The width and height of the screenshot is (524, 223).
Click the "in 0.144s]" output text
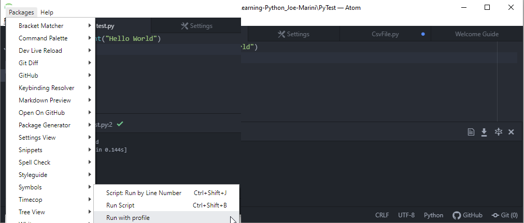(x=111, y=150)
